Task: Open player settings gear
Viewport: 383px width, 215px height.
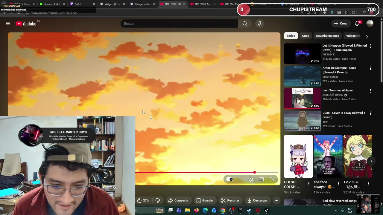Action: 251,179
